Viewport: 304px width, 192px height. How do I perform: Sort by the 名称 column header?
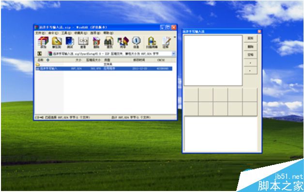pyautogui.click(x=41, y=60)
